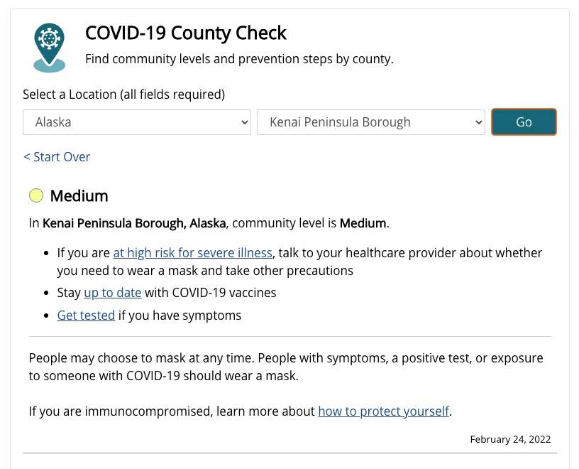Click the Start Over link
Screen dimensions: 579x469
[57, 157]
